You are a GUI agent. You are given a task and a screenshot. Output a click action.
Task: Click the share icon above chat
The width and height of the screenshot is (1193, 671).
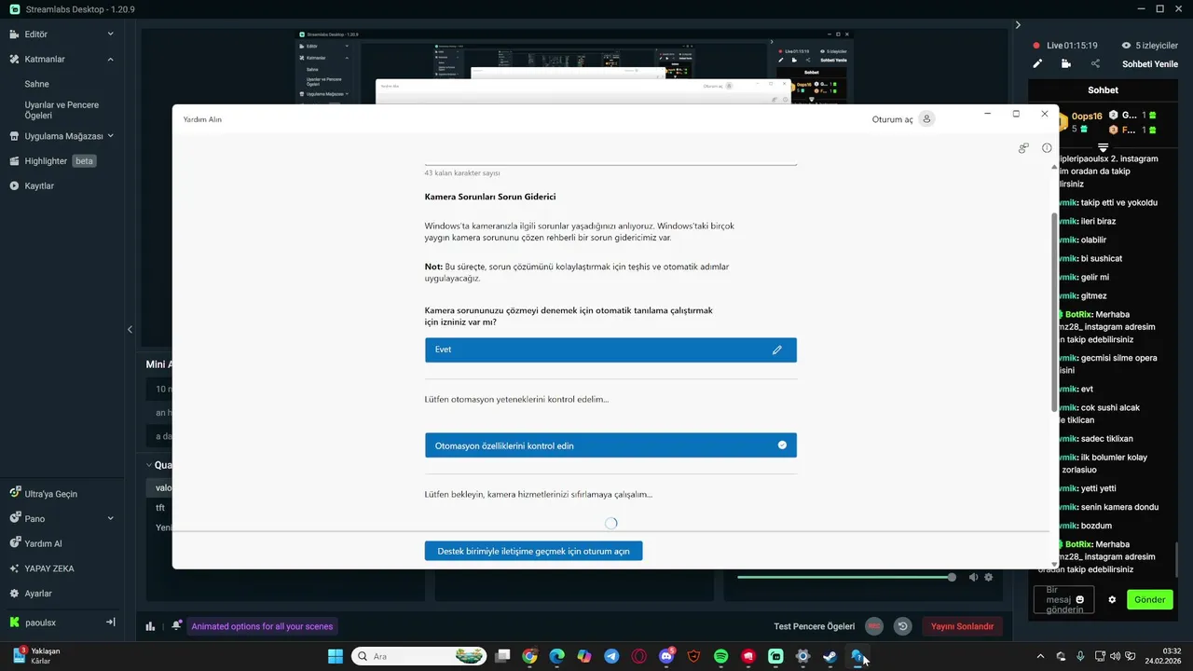click(x=1095, y=63)
